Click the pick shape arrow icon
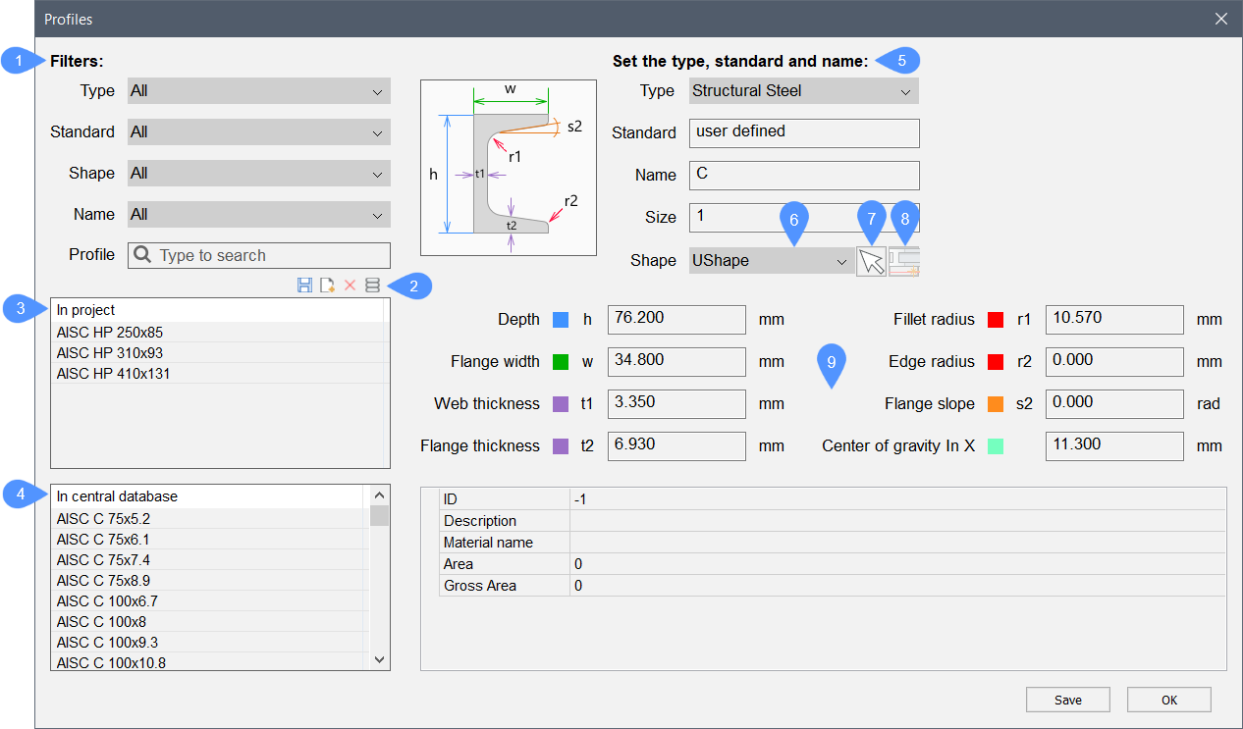Image resolution: width=1243 pixels, height=729 pixels. [x=871, y=261]
